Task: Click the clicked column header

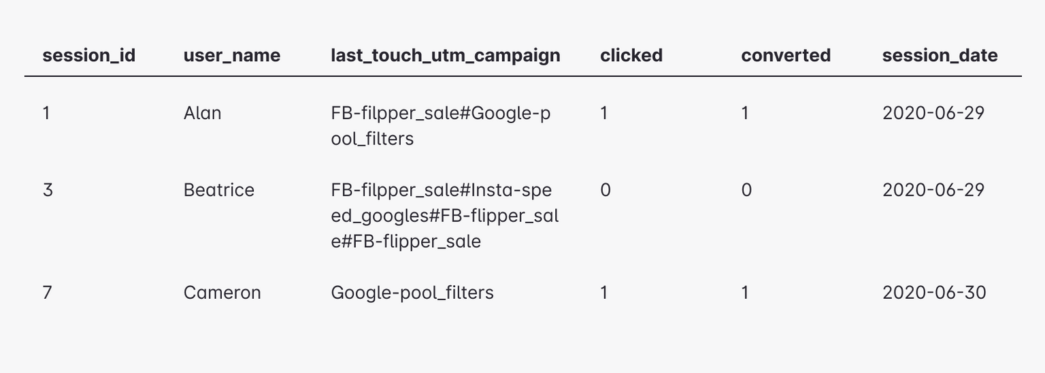Action: (x=631, y=55)
